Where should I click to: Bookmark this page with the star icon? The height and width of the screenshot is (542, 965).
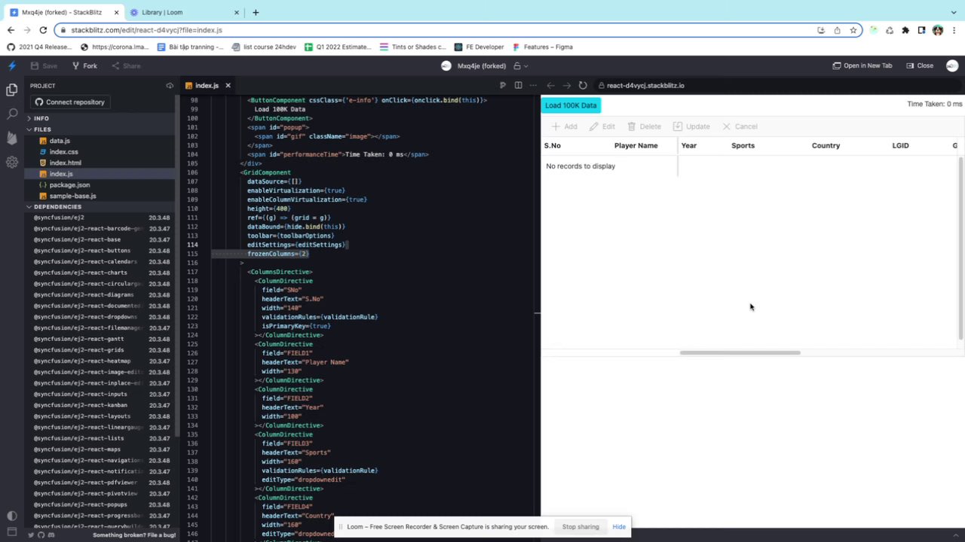pos(853,30)
